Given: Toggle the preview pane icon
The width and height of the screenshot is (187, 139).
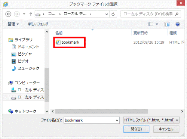Looking at the screenshot, I should (167, 24).
